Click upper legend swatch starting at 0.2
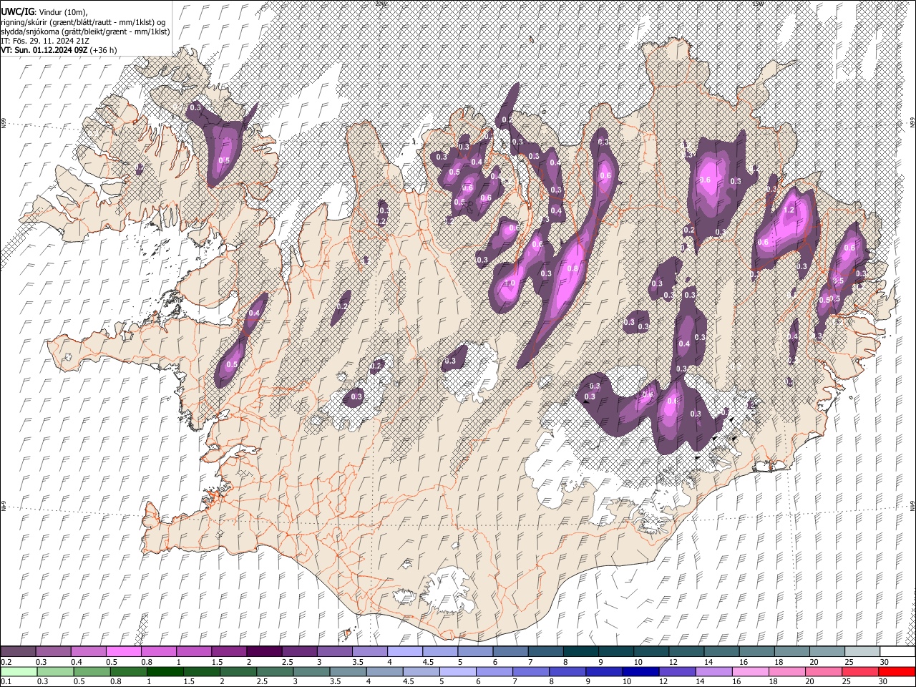This screenshot has height=687, width=916. [18, 652]
